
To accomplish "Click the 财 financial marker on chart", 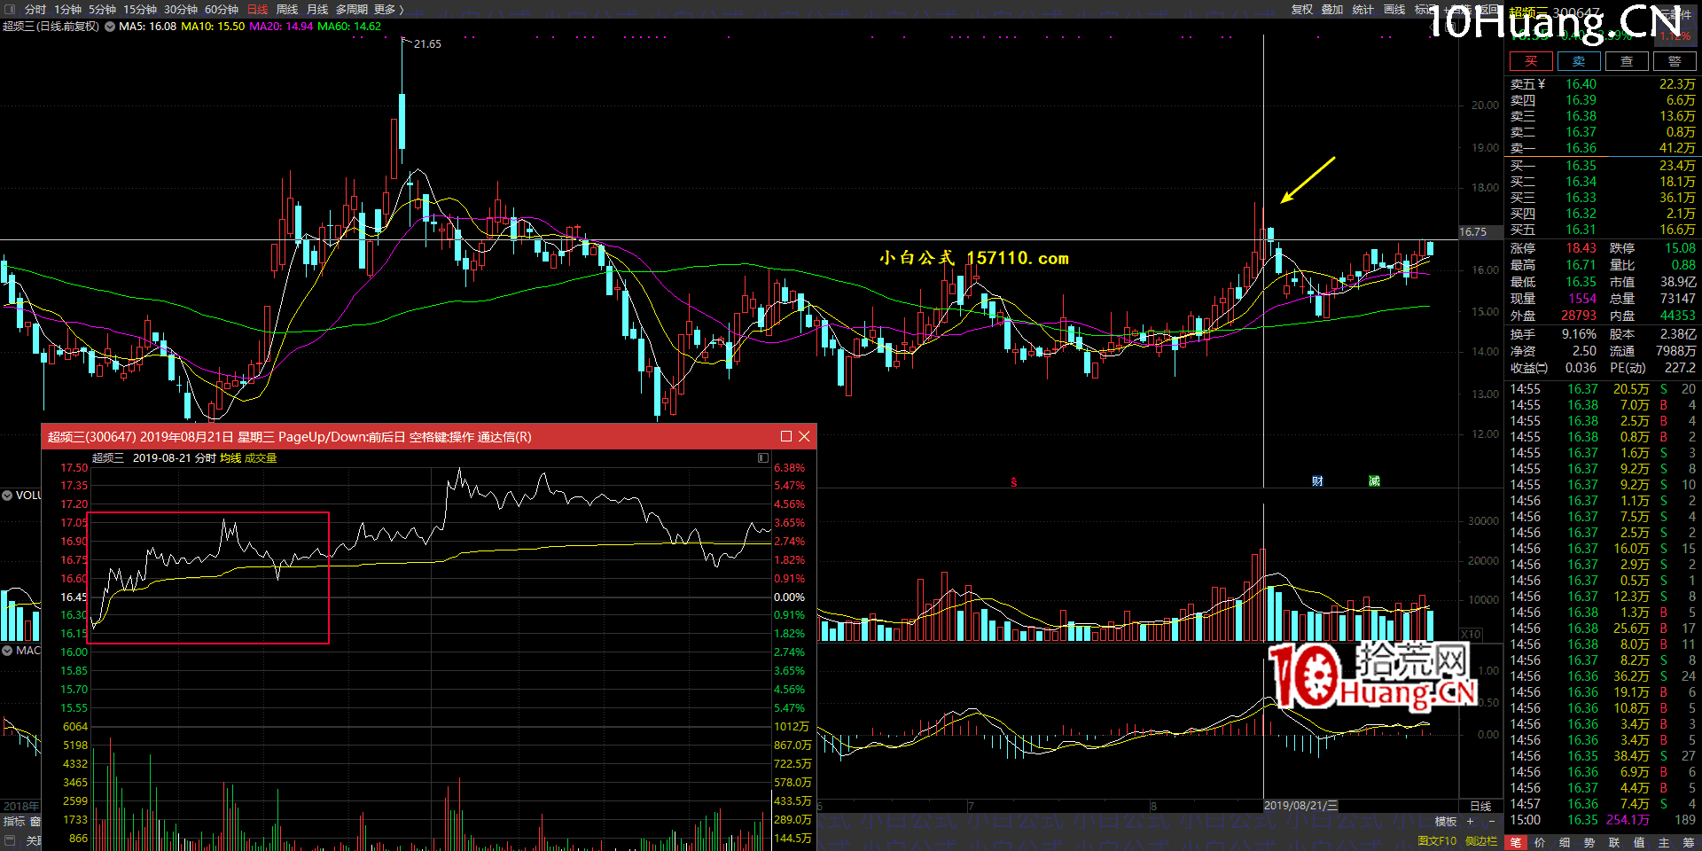I will [1317, 481].
